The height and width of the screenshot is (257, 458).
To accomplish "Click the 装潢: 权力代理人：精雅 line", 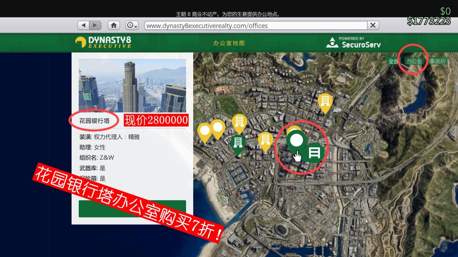I will click(x=109, y=137).
